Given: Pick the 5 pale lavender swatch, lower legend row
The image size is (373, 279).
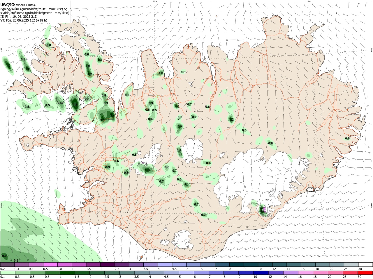Looking at the screenshot, I should point(186,273).
